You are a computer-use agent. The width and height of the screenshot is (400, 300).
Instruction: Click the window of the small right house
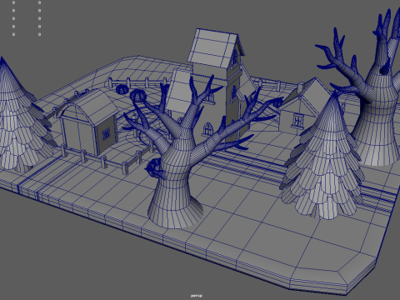297,121
